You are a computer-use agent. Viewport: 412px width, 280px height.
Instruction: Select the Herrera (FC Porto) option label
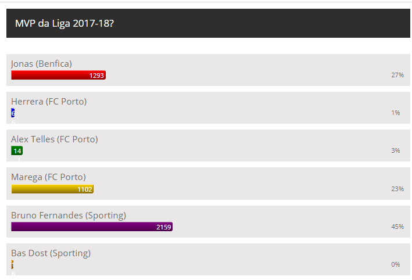(49, 101)
